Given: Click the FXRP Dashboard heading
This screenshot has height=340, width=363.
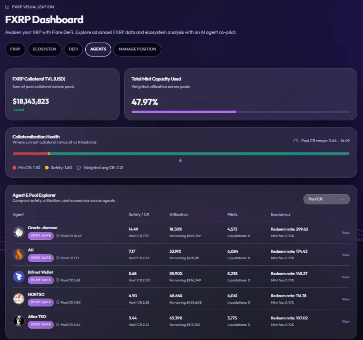Looking at the screenshot, I should pyautogui.click(x=44, y=20).
